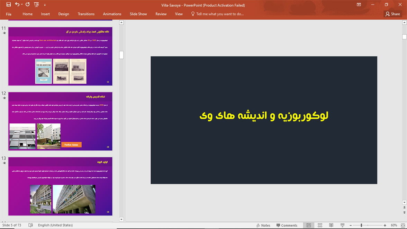Image resolution: width=407 pixels, height=229 pixels.
Task: Click the main editing area scroll-up arrow
Action: coord(404,23)
